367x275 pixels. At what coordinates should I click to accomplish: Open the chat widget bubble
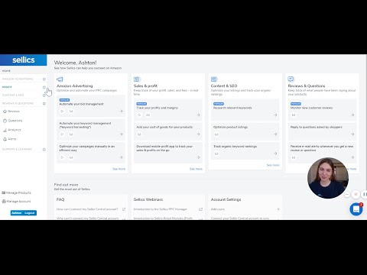(x=356, y=209)
